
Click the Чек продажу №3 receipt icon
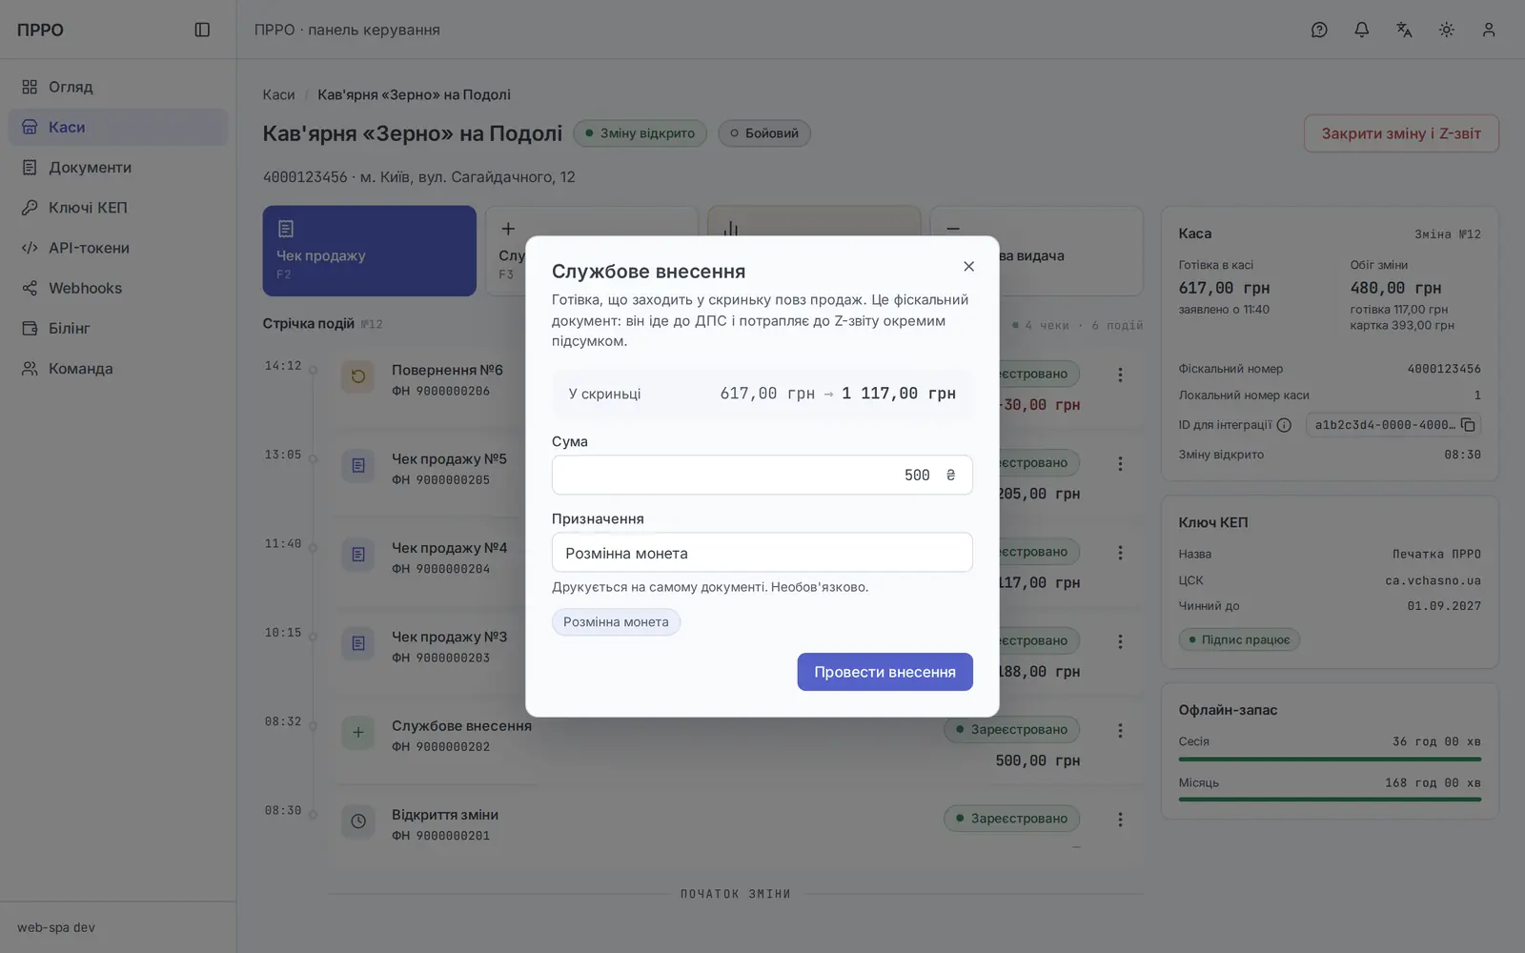coord(358,643)
